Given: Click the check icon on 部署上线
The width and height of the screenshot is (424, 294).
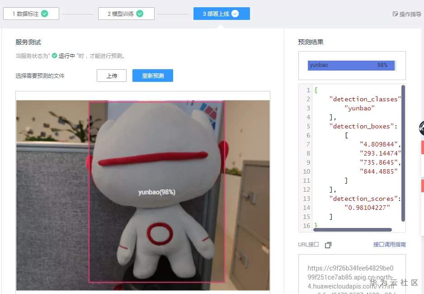Looking at the screenshot, I should pos(235,14).
